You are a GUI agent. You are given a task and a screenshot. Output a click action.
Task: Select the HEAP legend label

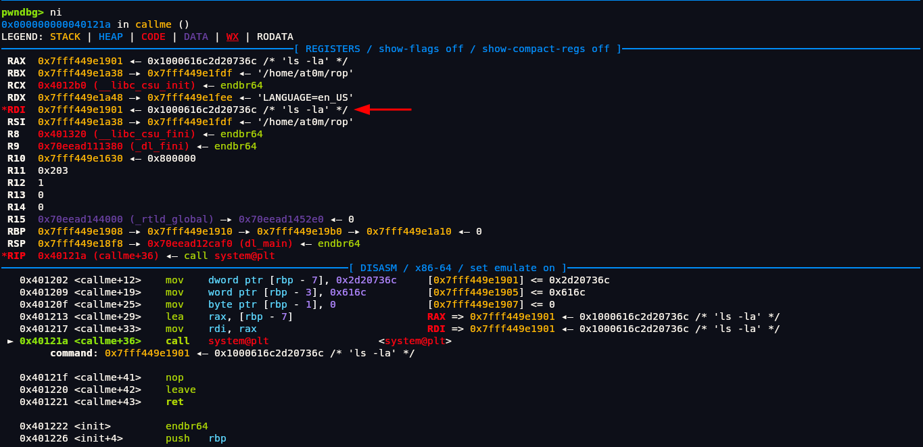click(x=111, y=37)
